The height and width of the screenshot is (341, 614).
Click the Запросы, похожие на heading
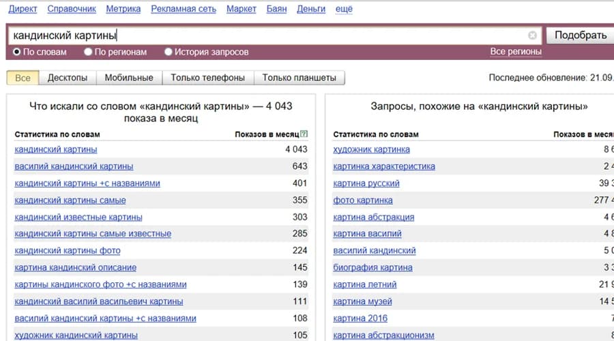coord(479,106)
